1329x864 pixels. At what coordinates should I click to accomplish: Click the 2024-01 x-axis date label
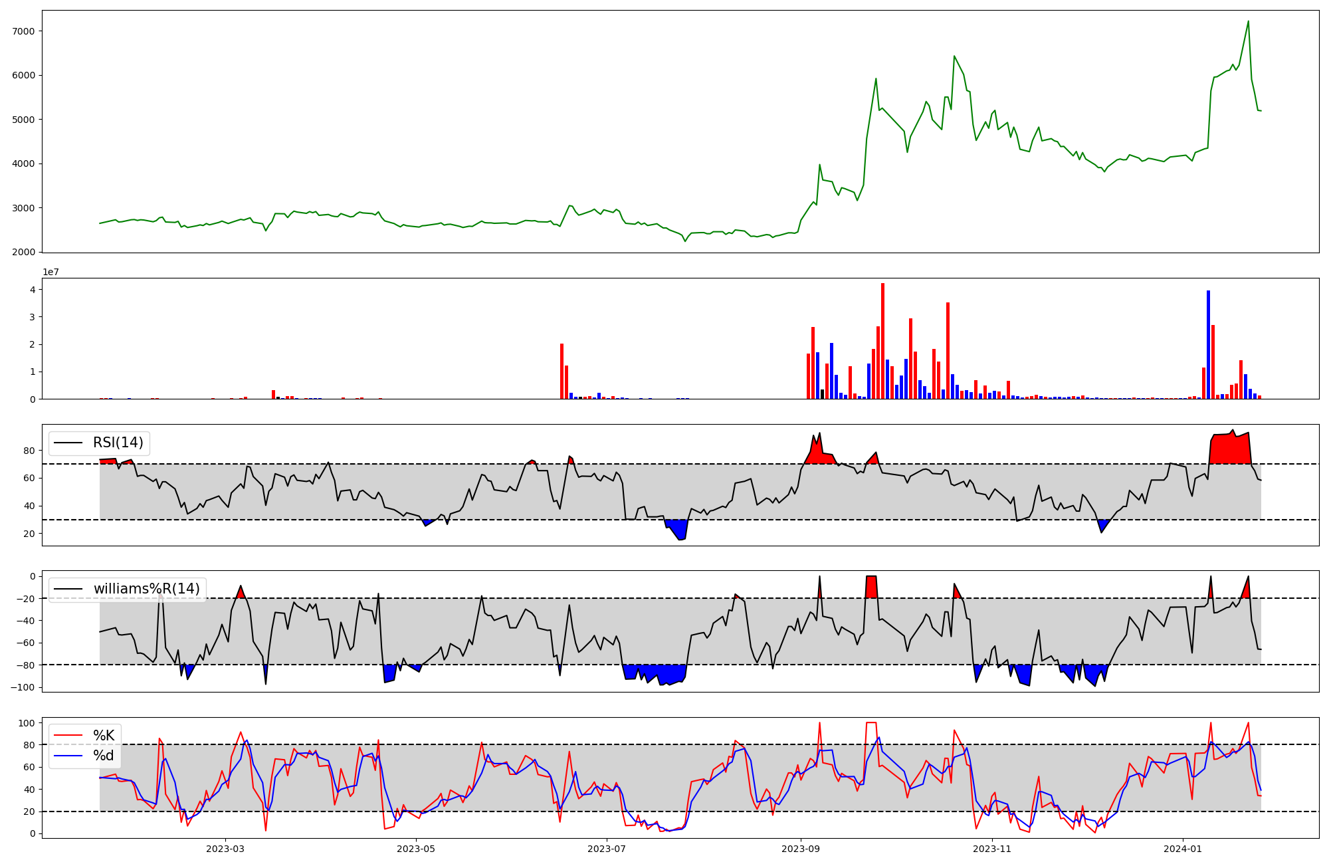coord(1183,849)
